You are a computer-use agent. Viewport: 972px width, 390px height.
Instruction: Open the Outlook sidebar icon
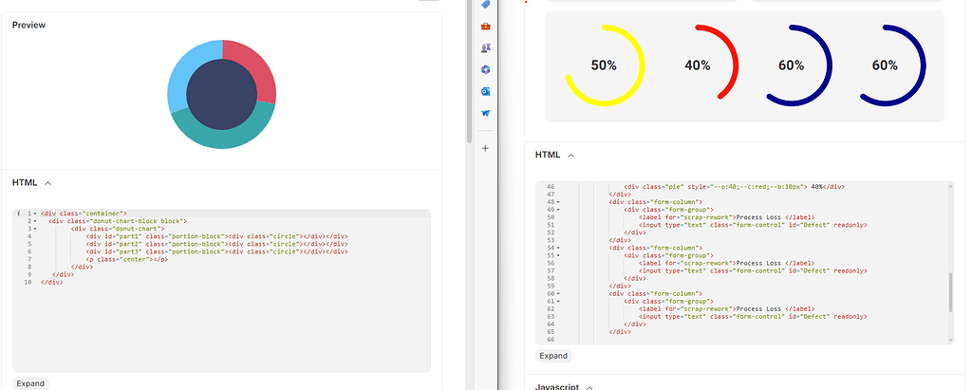[x=485, y=91]
